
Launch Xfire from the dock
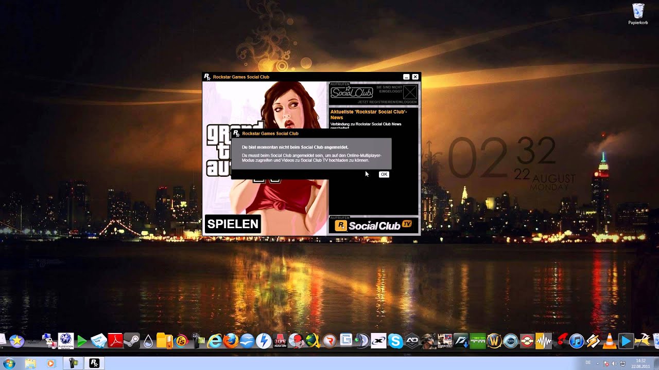[379, 340]
